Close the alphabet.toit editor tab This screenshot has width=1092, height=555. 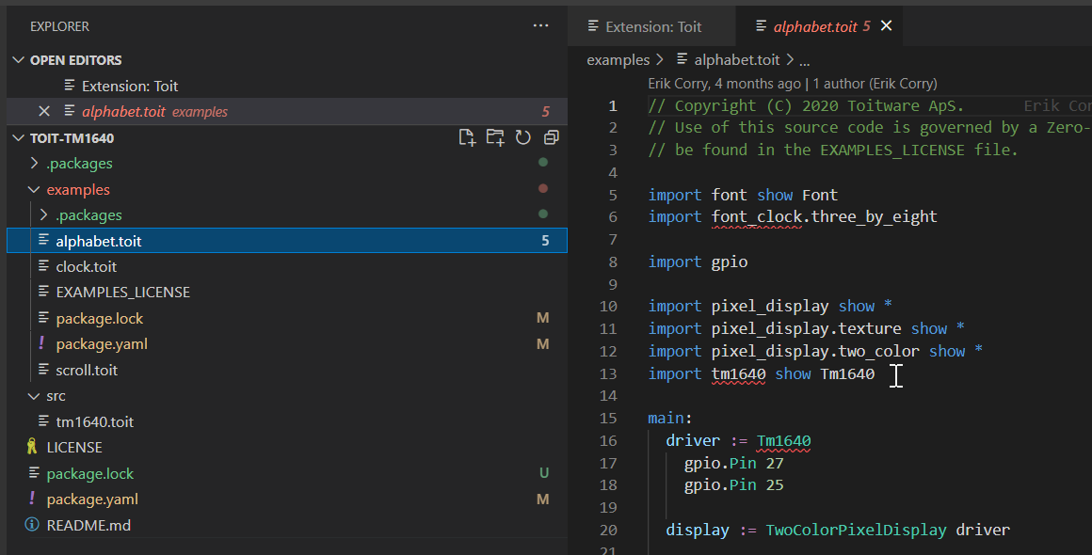(x=886, y=26)
